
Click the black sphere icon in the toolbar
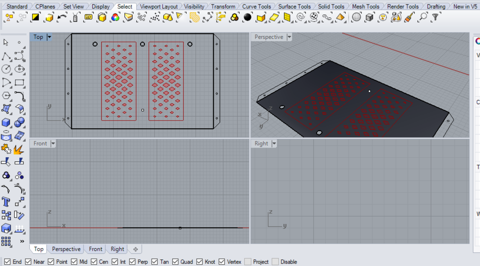[247, 17]
